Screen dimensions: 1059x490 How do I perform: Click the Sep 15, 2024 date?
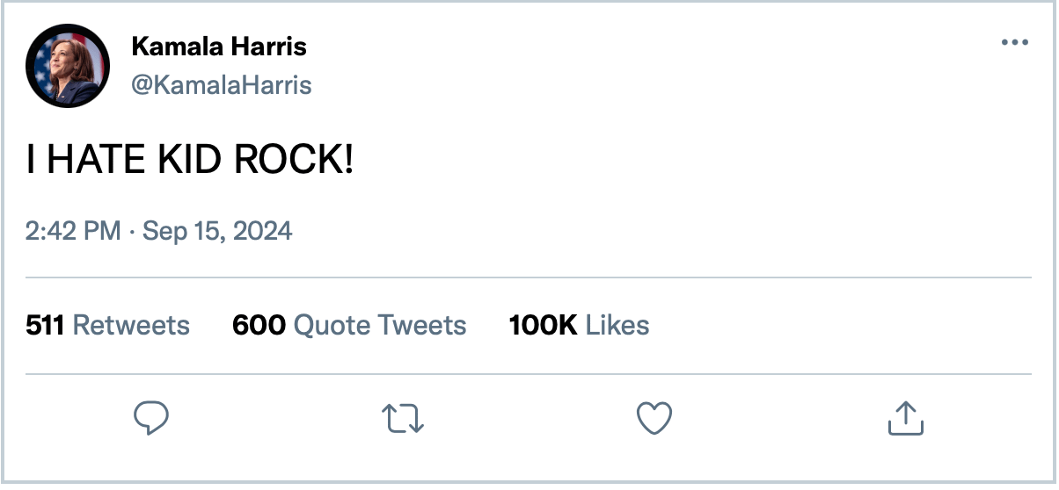[x=217, y=231]
